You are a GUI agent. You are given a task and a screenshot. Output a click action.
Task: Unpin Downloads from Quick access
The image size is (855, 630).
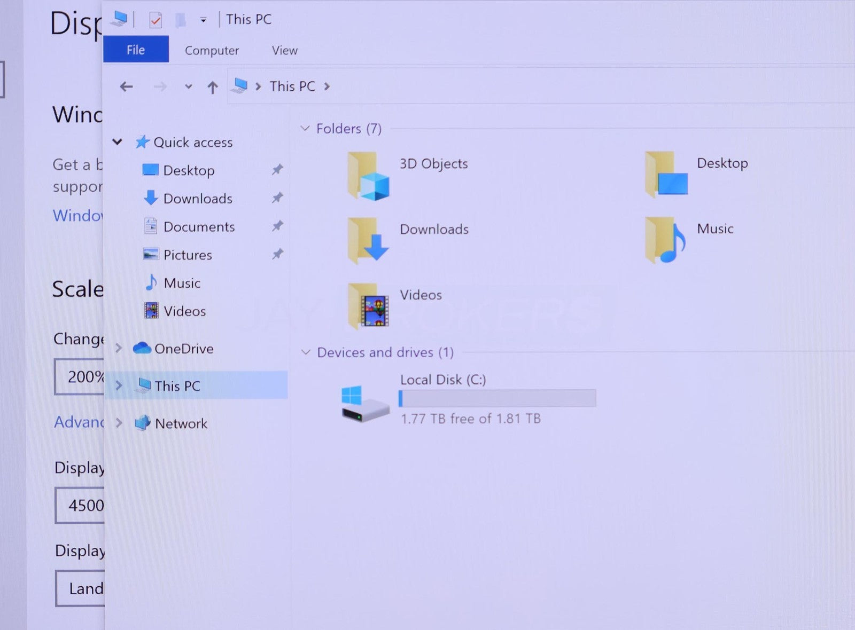tap(277, 198)
